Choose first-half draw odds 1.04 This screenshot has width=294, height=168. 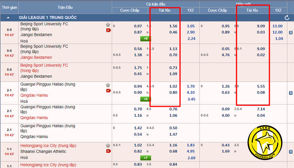pyautogui.click(x=279, y=39)
